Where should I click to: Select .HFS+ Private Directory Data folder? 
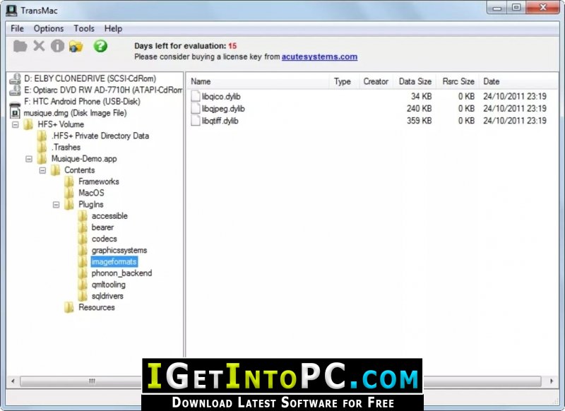100,136
